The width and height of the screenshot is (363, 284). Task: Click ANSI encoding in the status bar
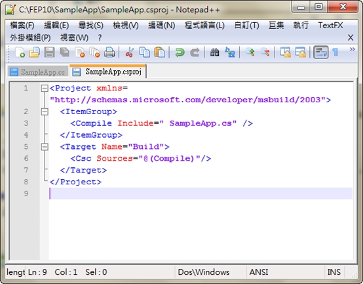click(259, 272)
